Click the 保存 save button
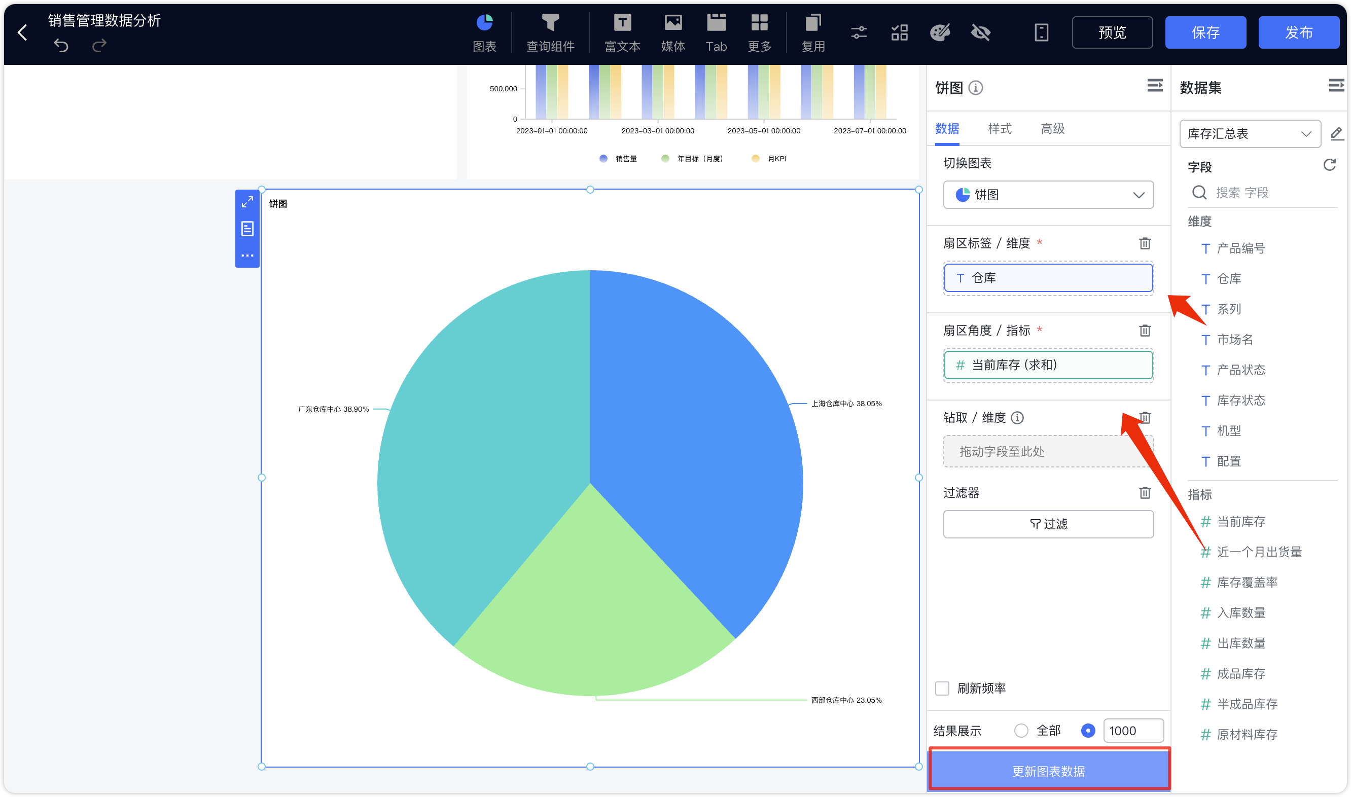The image size is (1351, 797). [x=1205, y=33]
